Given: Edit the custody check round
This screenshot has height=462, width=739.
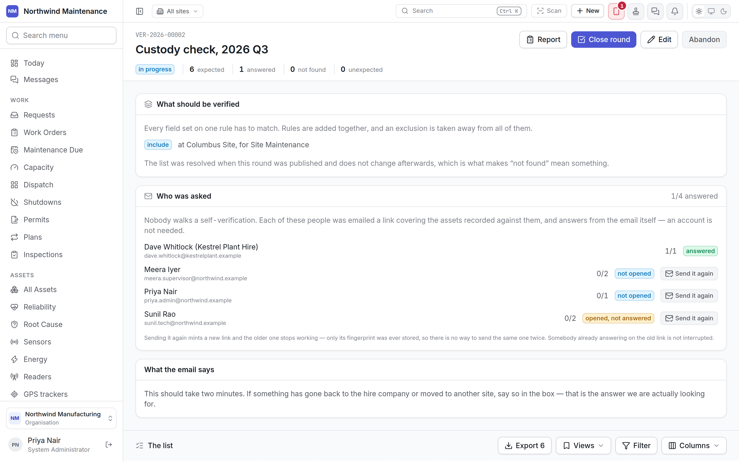Looking at the screenshot, I should point(659,40).
